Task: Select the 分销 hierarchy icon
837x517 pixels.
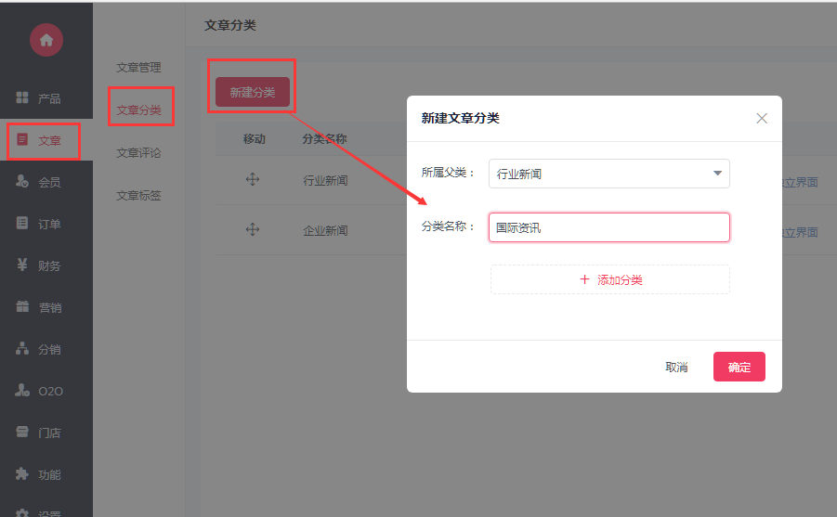Action: pos(22,348)
